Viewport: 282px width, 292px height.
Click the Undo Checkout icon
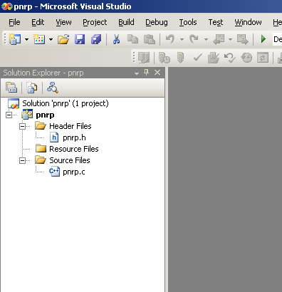230,58
